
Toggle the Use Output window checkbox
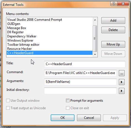pyautogui.click(x=8, y=100)
